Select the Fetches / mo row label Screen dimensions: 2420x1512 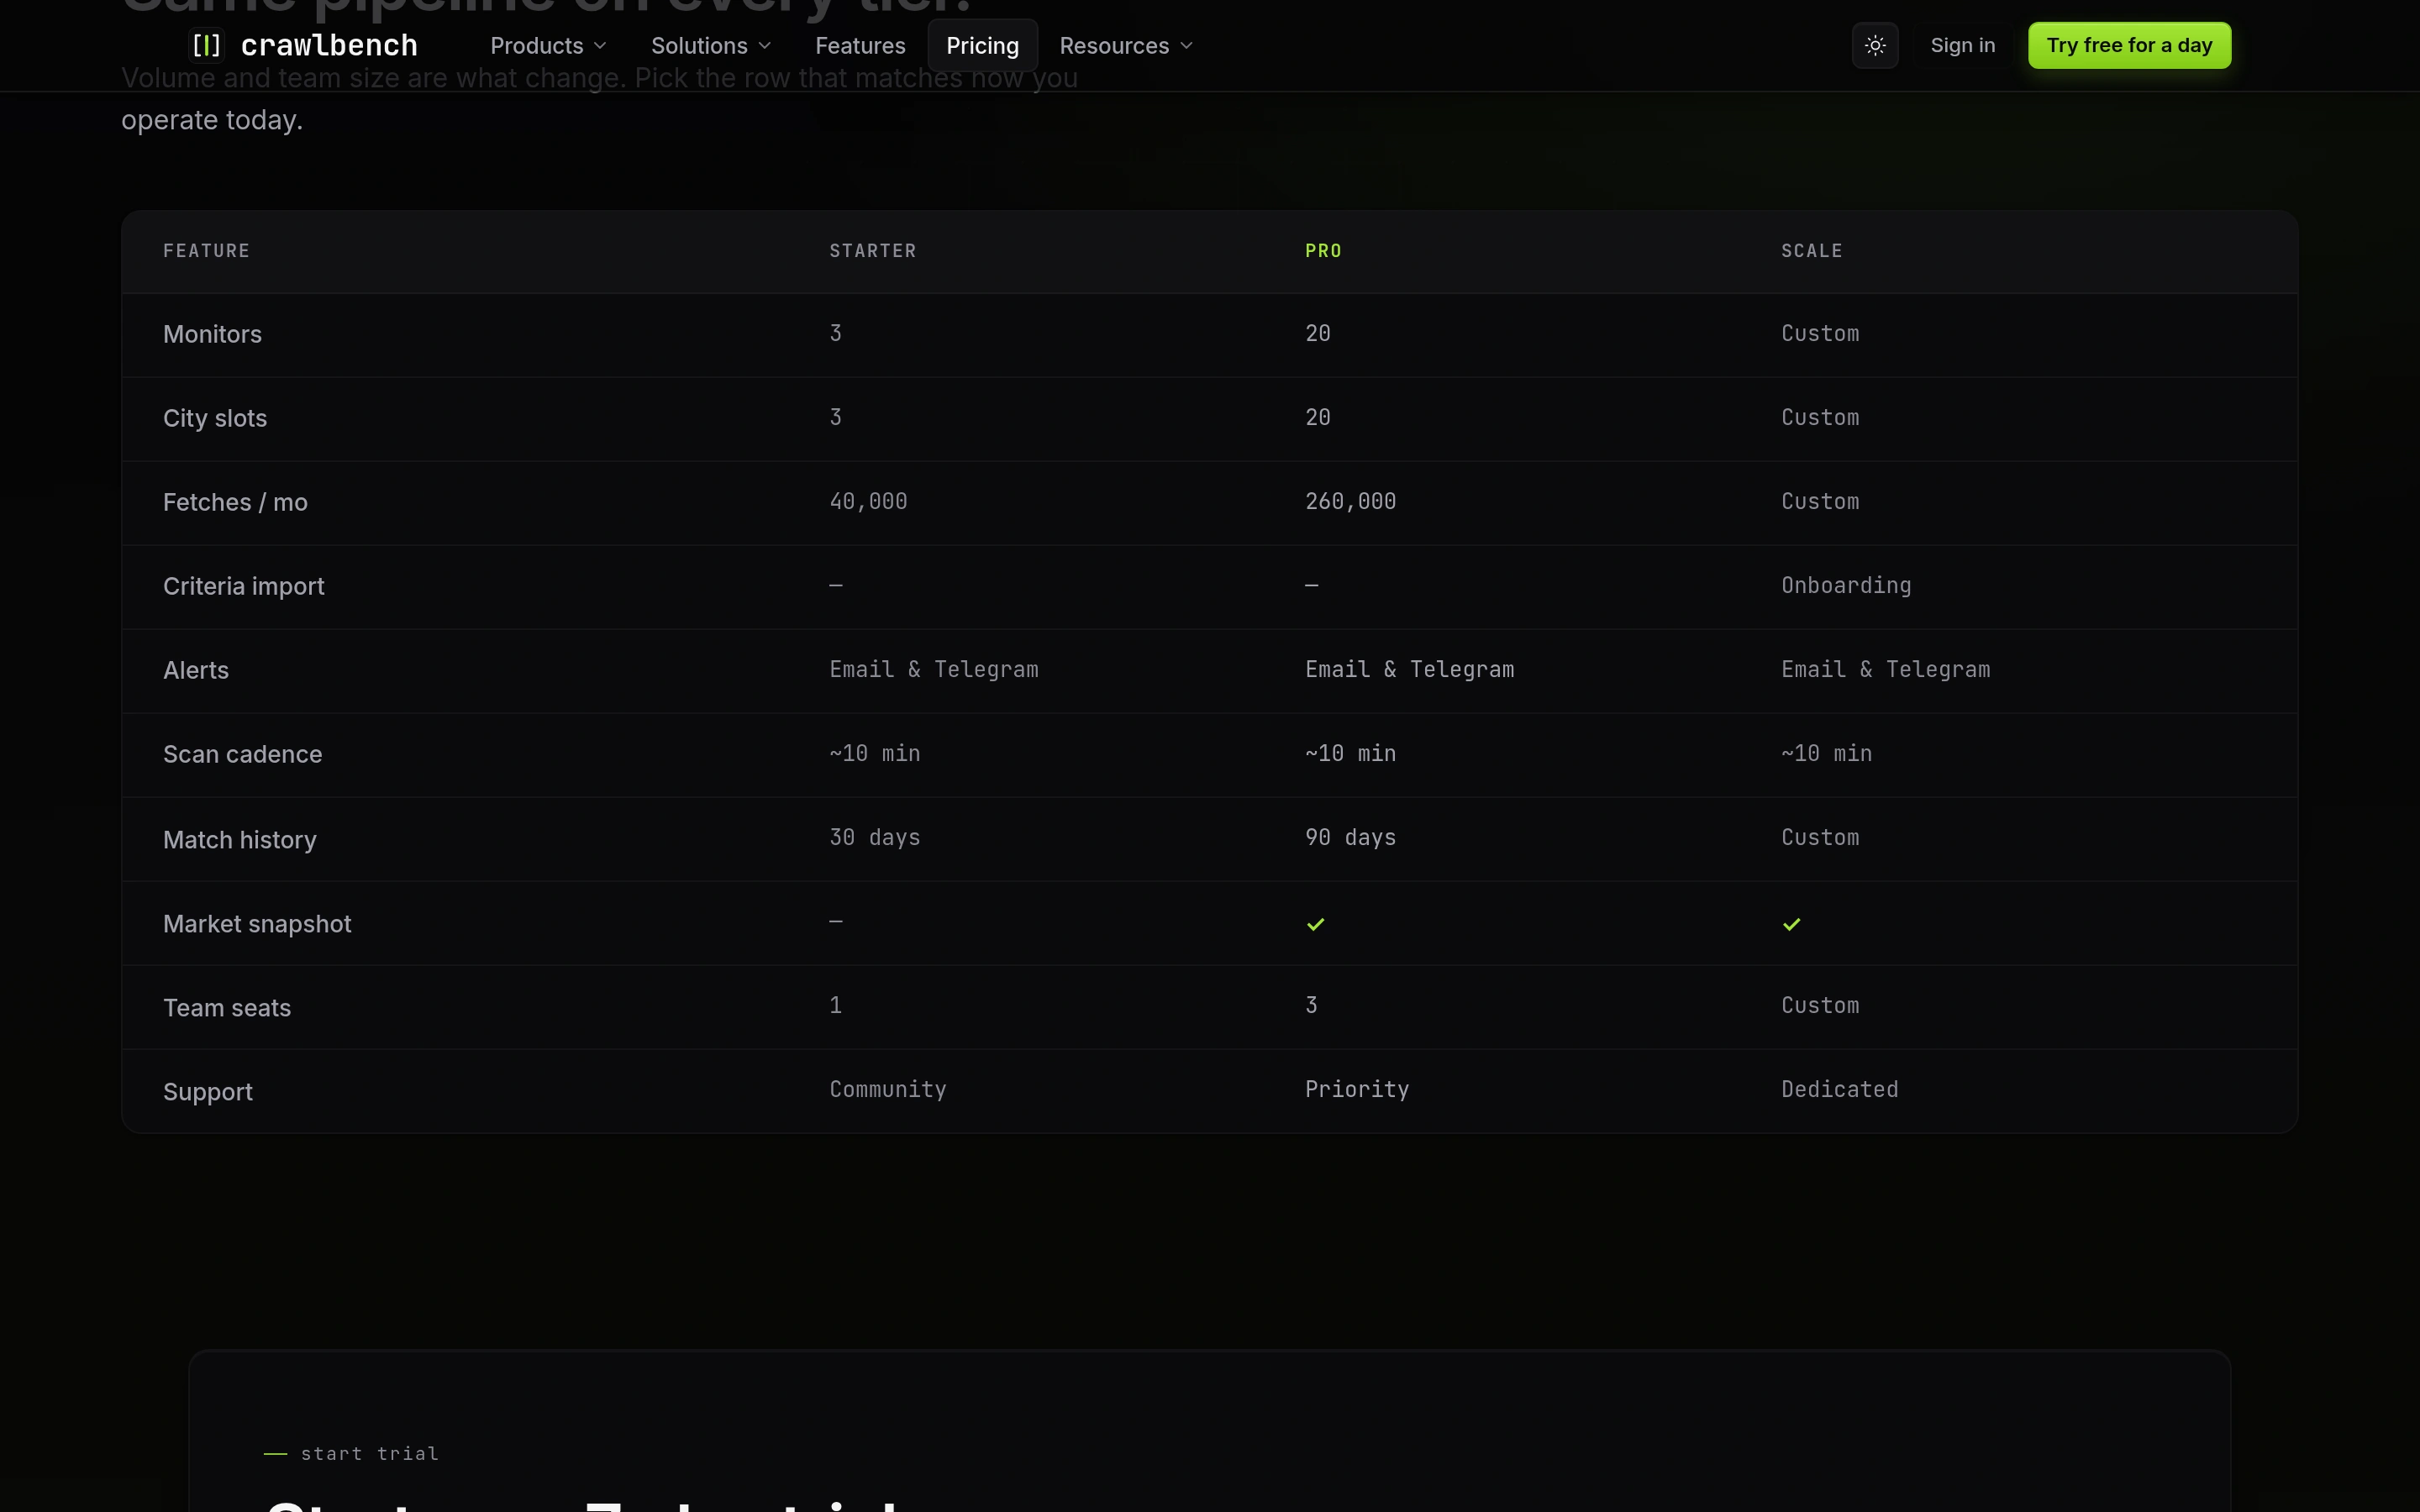click(235, 502)
